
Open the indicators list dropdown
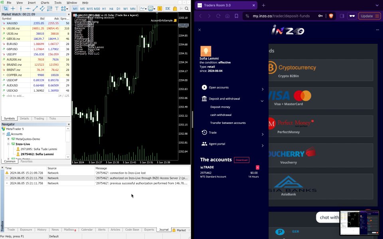[152, 8]
